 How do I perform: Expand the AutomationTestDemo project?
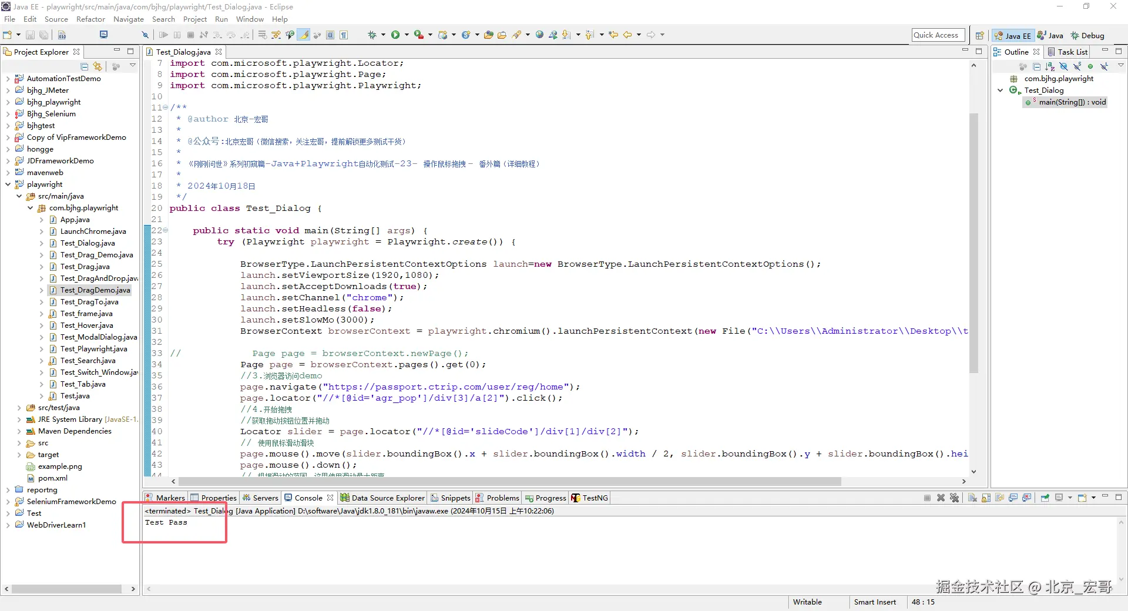tap(8, 79)
